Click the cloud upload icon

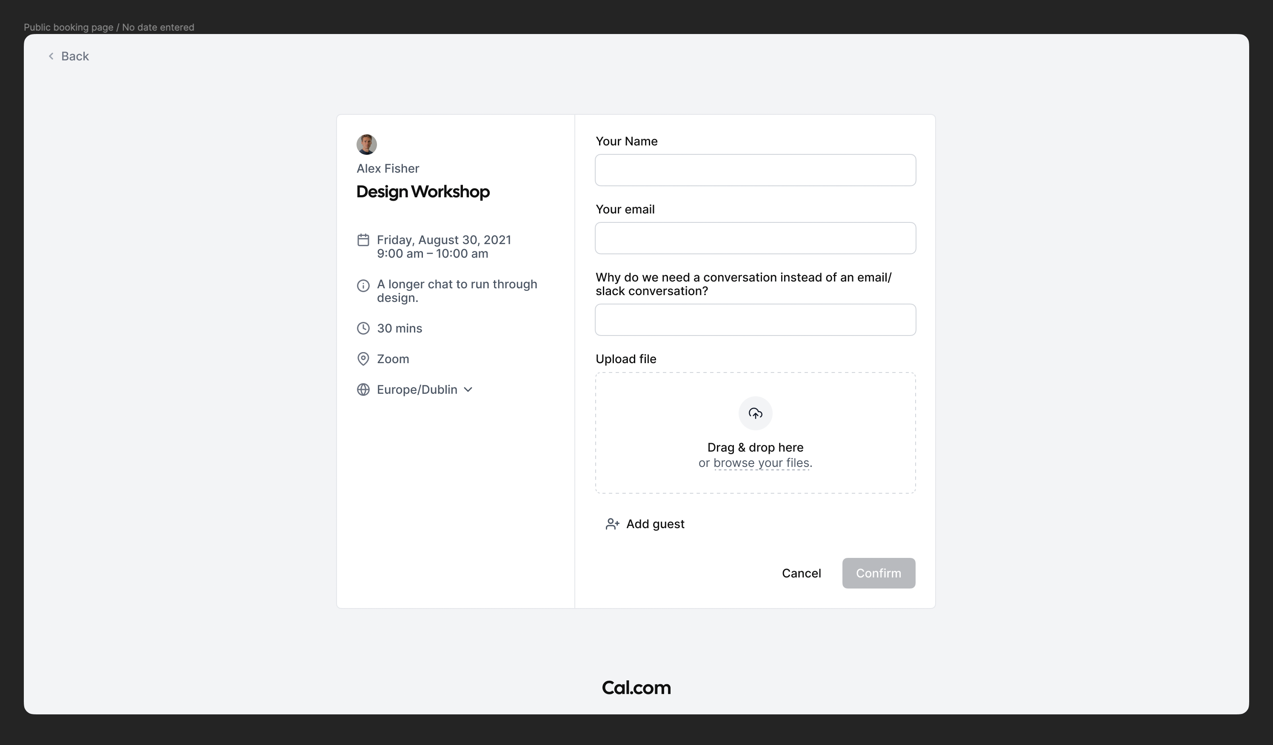755,413
